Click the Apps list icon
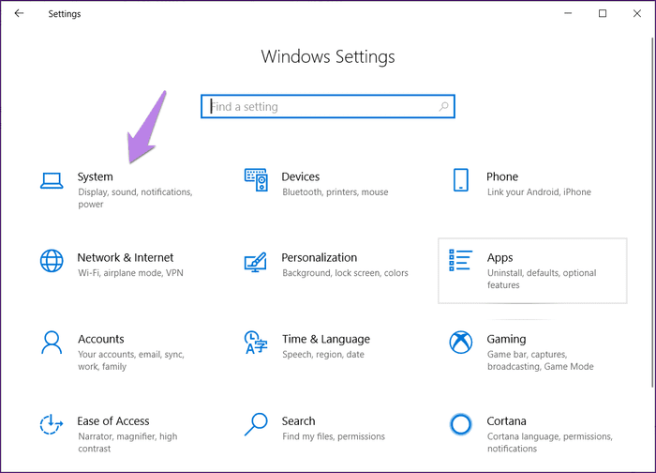The height and width of the screenshot is (473, 656). point(461,260)
